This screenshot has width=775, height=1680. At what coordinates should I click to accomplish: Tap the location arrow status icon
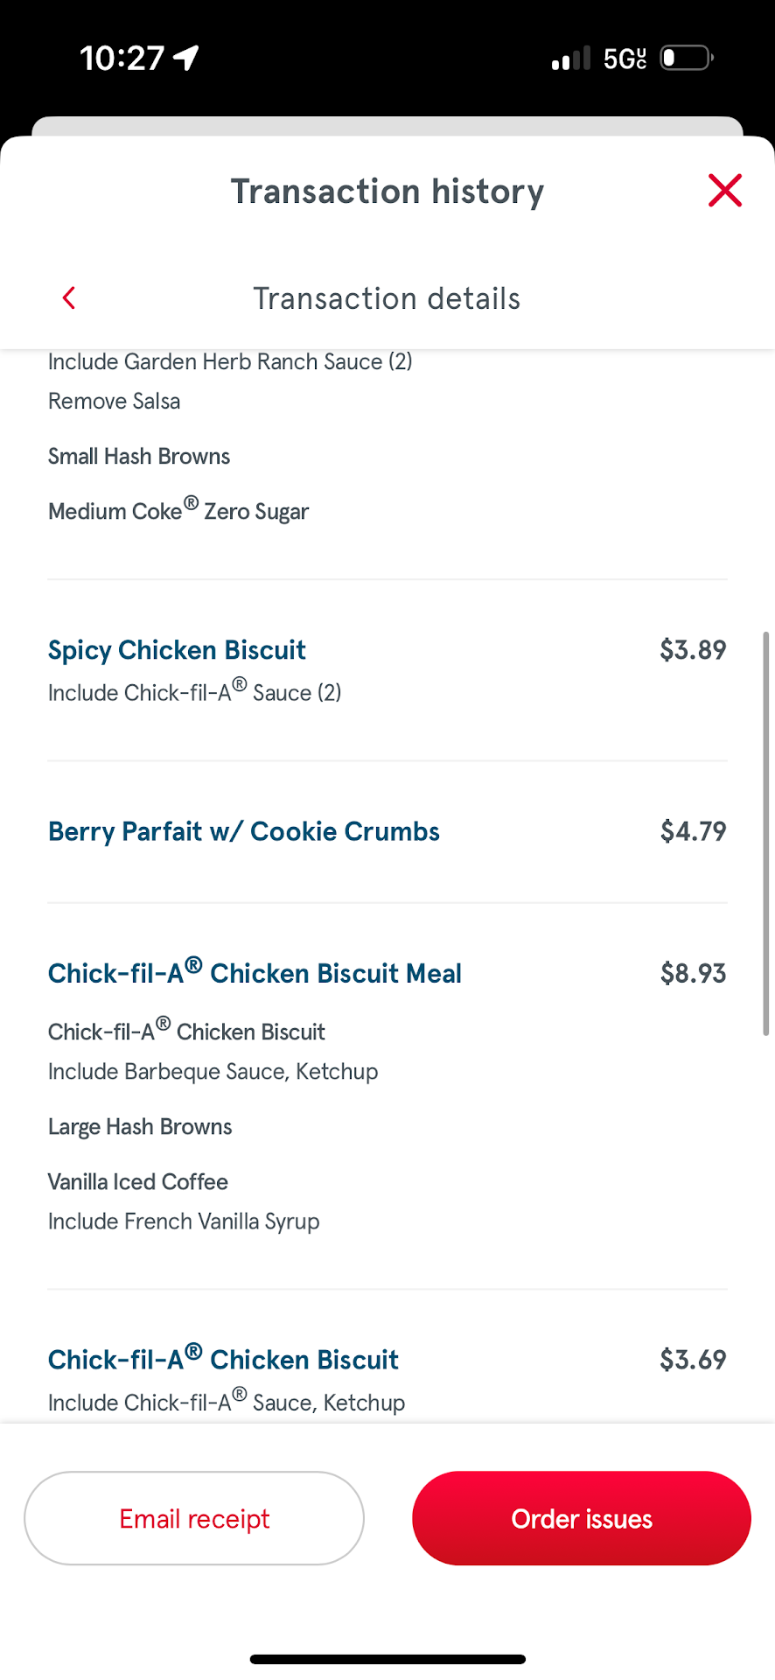186,58
